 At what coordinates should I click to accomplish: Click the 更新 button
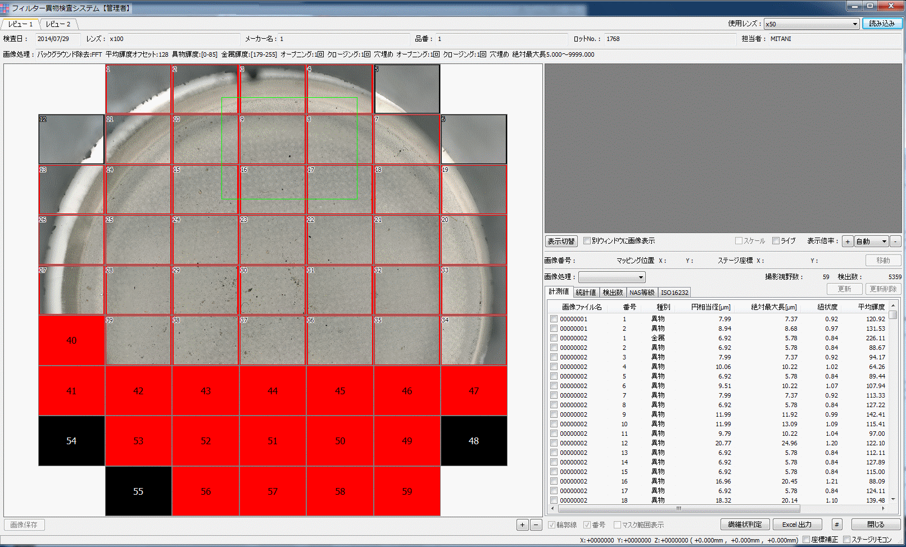tap(844, 289)
